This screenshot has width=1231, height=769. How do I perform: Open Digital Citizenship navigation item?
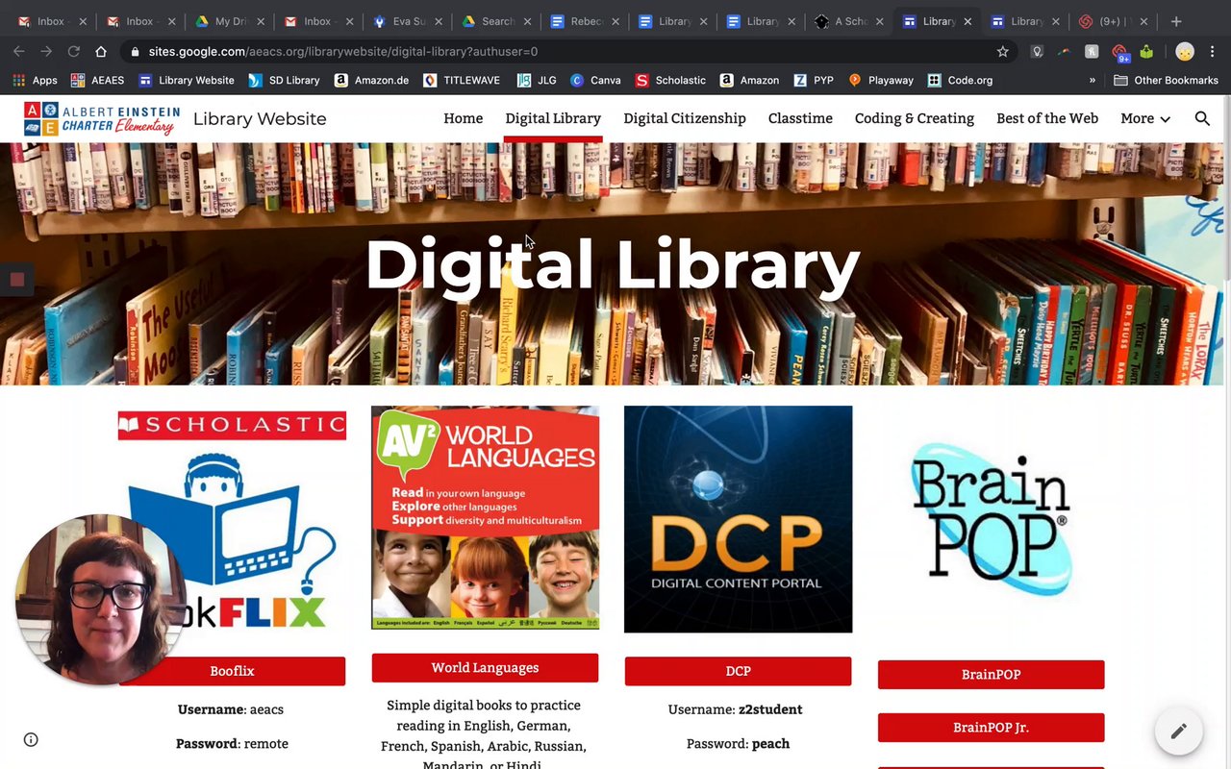point(685,118)
